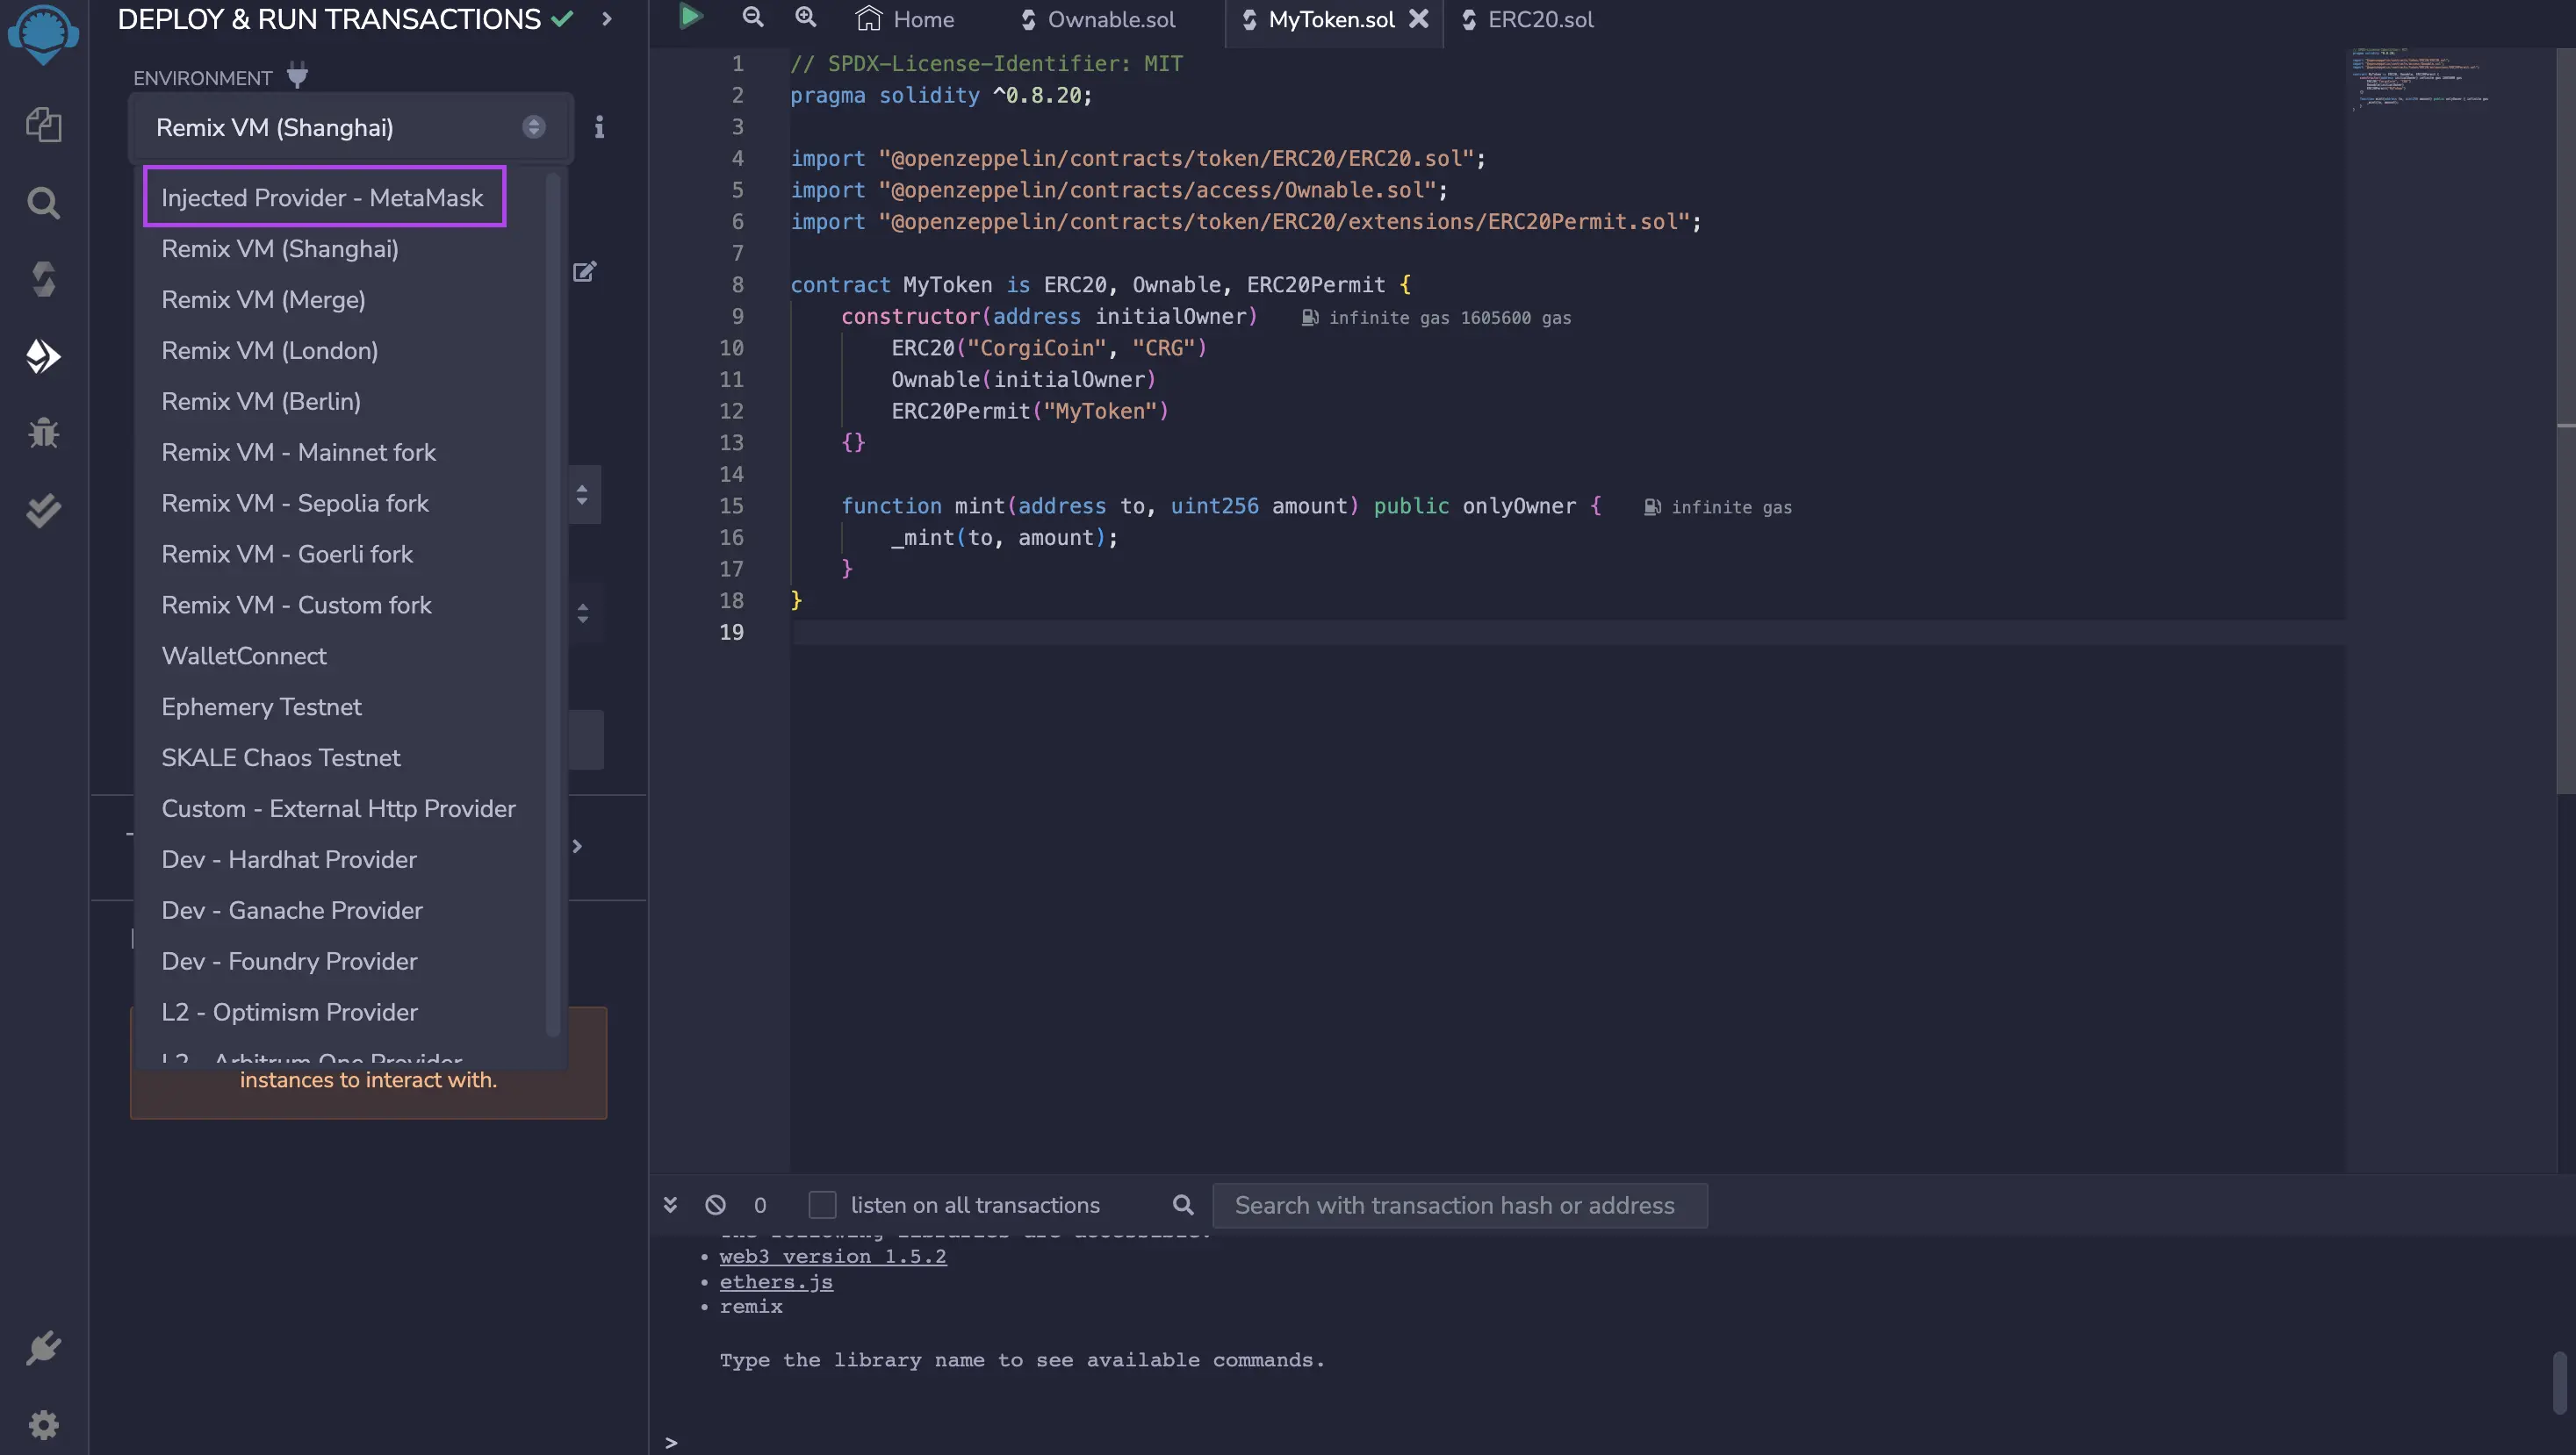The image size is (2576, 1455).
Task: Choose Remix VM - Sepolia fork environment
Action: pyautogui.click(x=295, y=503)
